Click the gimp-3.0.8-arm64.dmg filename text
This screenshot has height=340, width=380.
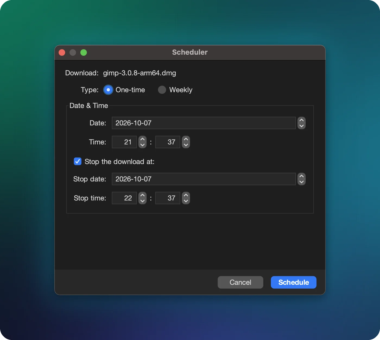tap(140, 73)
